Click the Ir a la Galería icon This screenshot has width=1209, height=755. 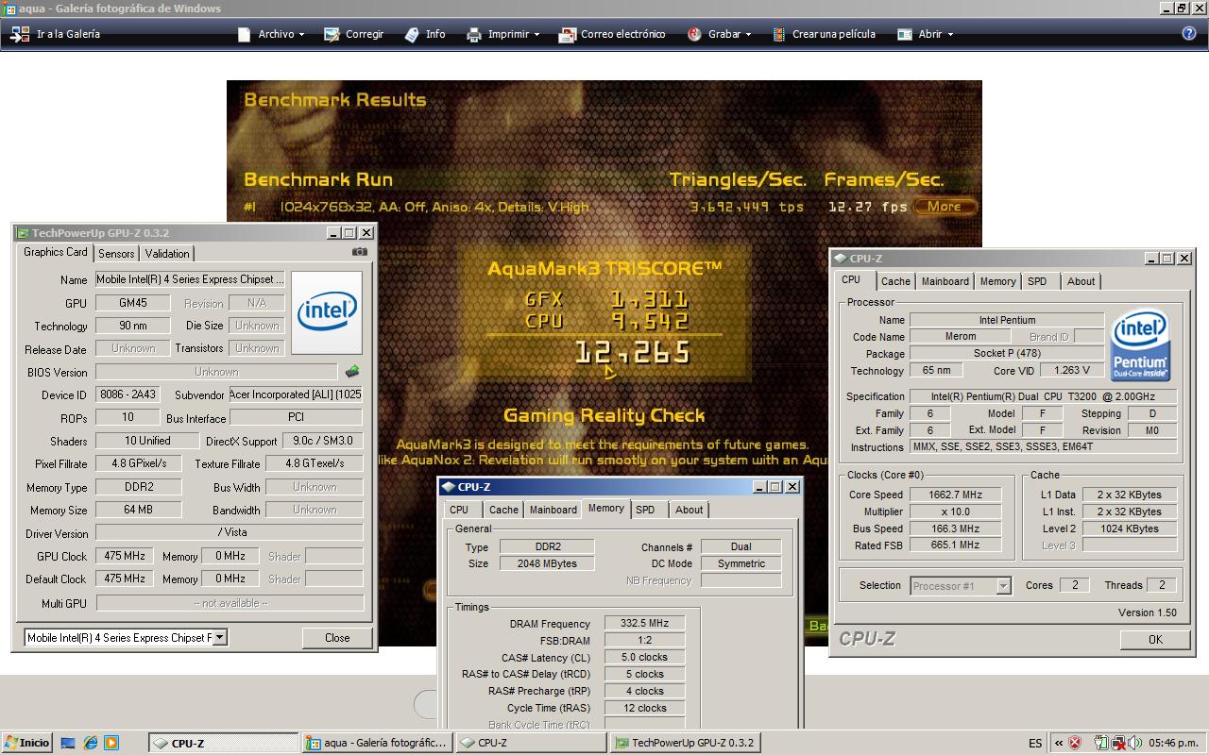click(20, 34)
